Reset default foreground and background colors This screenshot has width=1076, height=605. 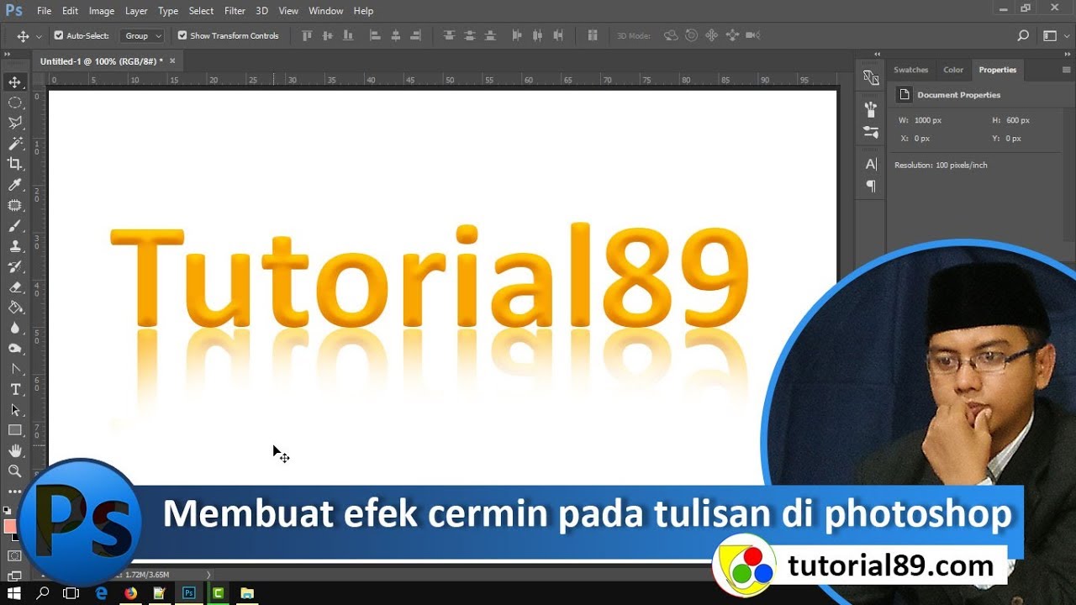coord(7,510)
